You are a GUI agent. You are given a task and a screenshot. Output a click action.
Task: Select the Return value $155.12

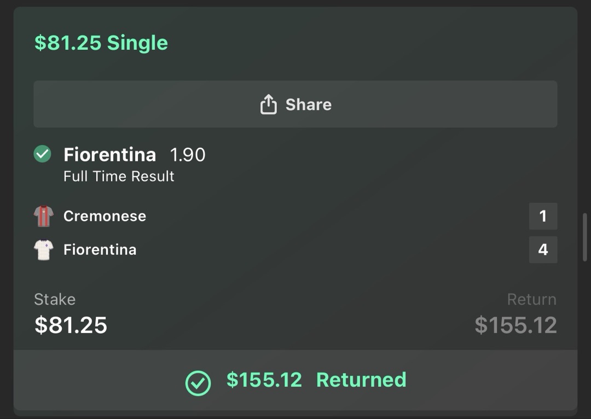click(x=515, y=326)
